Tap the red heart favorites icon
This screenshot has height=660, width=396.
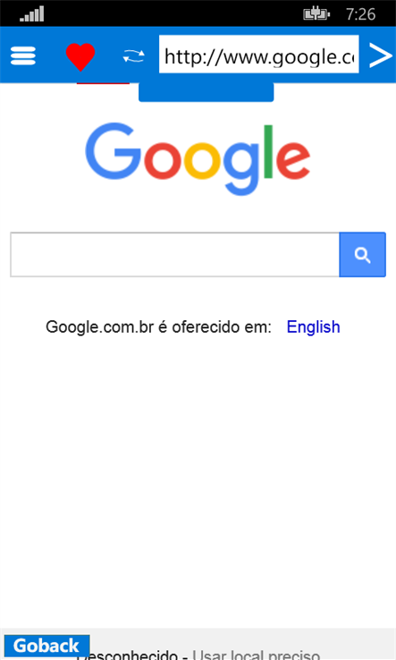[80, 56]
